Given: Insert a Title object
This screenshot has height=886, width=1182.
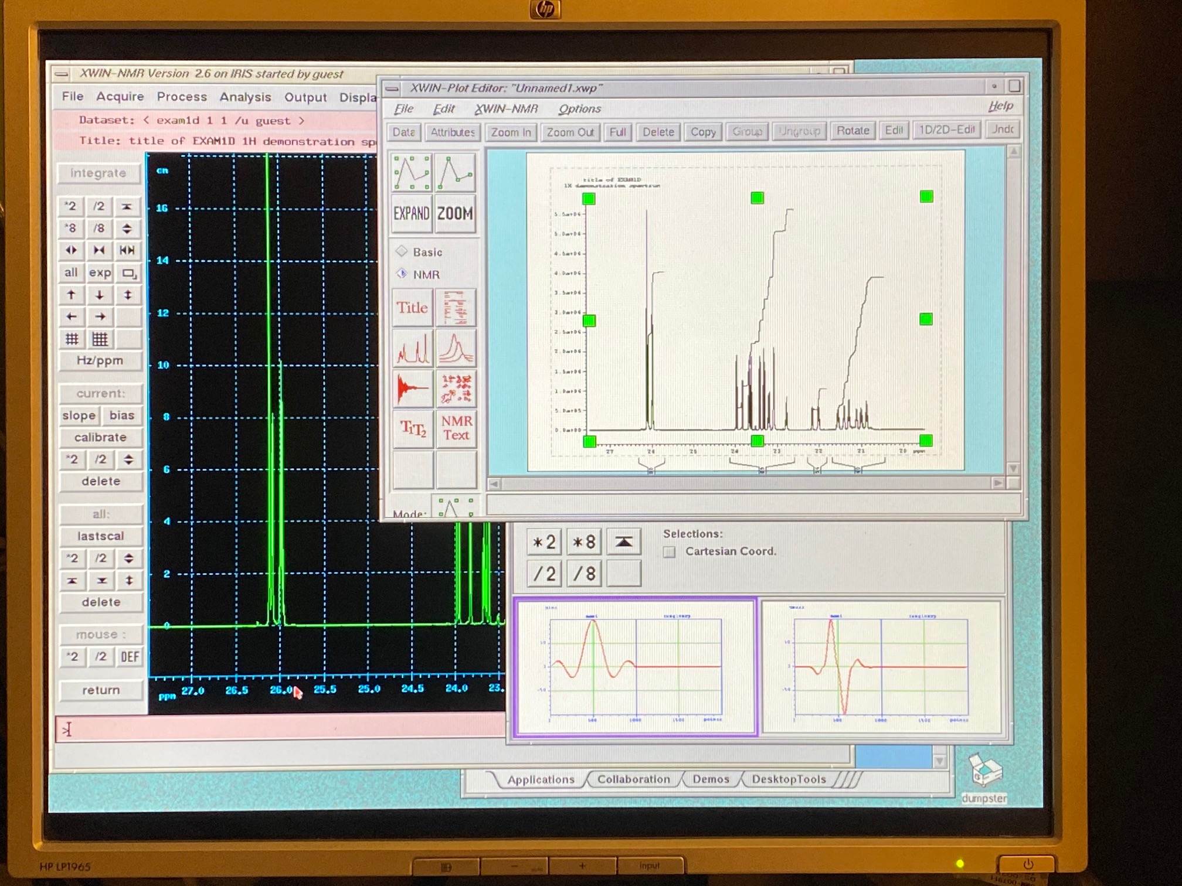Looking at the screenshot, I should click(412, 308).
